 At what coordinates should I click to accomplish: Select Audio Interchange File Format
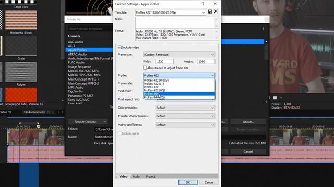(x=90, y=58)
